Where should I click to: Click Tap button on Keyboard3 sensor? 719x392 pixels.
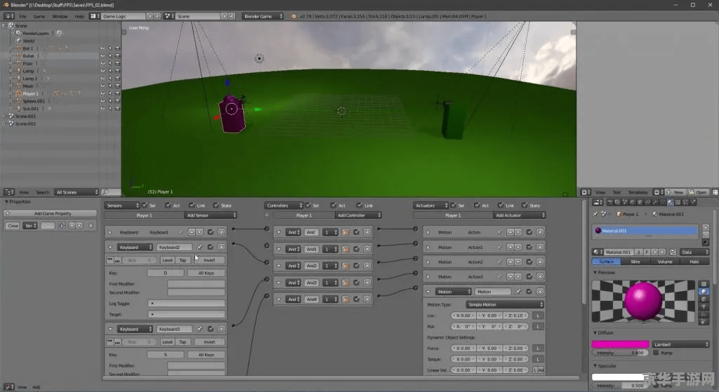point(183,342)
